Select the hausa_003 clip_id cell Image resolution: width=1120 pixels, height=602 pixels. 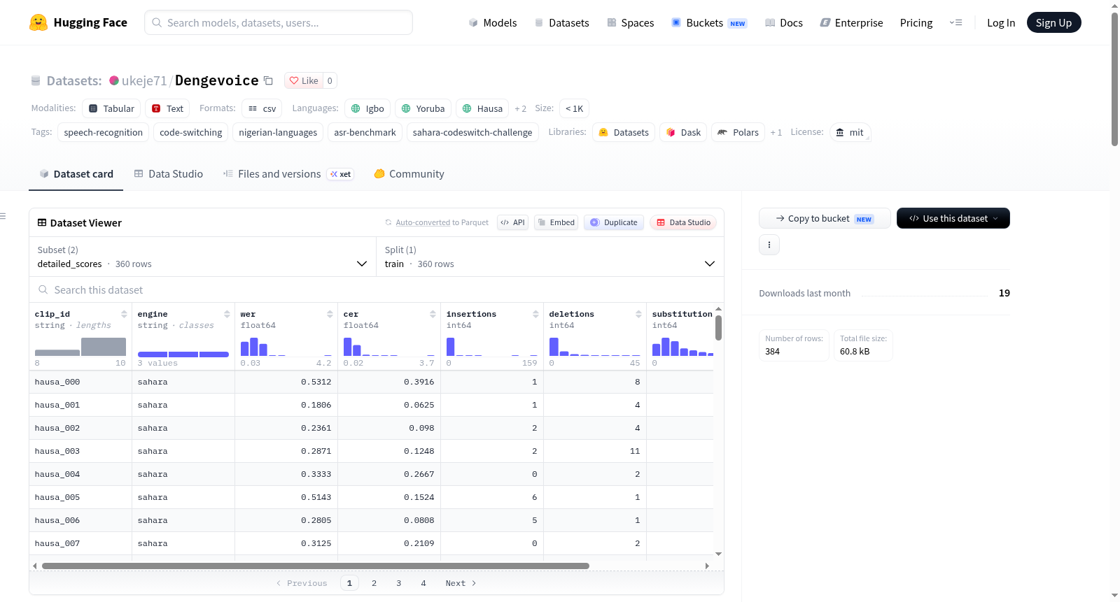coord(80,451)
